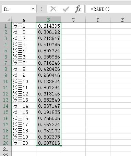Click cell containing 张三19
This screenshot has height=156, width=131.
pos(24,137)
